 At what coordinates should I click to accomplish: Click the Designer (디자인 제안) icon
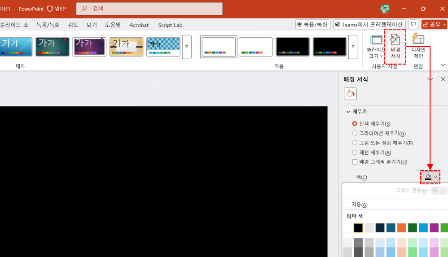tap(418, 46)
